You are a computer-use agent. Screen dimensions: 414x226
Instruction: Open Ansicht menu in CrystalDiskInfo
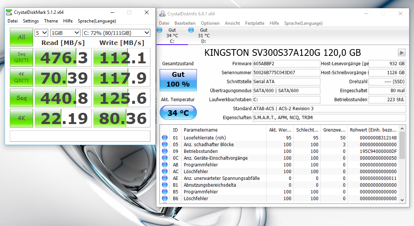pos(232,23)
